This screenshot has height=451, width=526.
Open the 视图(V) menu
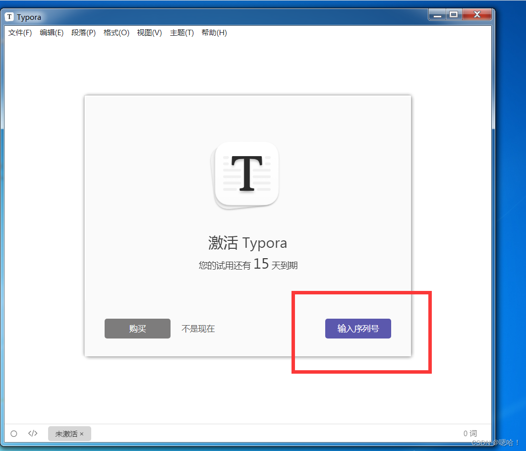pos(149,33)
